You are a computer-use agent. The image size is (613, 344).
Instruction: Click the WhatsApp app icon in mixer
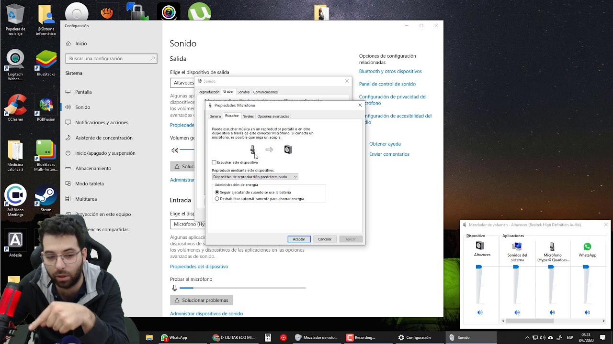click(x=587, y=247)
